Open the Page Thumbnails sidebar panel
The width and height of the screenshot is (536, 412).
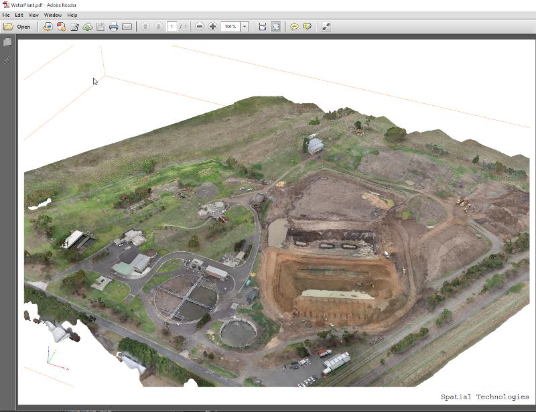8,40
